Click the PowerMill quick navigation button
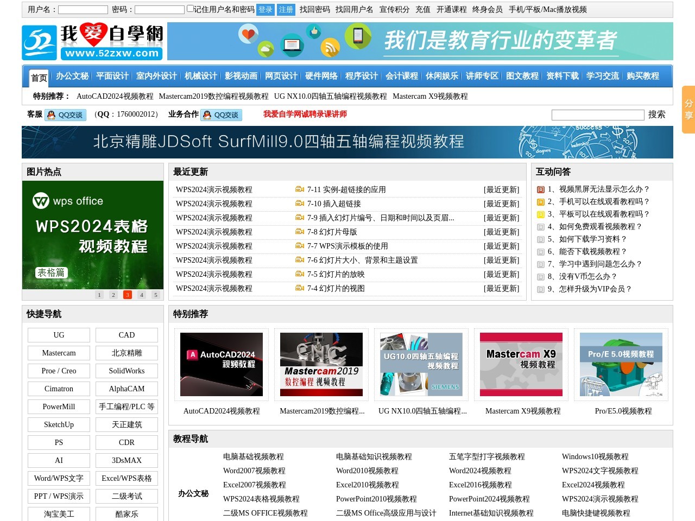Viewport: 695px width, 521px height. [x=59, y=406]
